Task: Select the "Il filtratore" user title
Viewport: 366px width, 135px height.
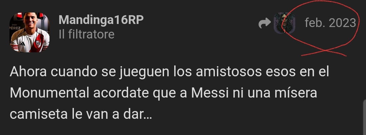Action: [x=86, y=34]
